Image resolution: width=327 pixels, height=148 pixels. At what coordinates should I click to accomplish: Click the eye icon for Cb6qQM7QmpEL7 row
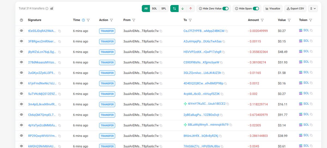pyautogui.click(x=22, y=115)
